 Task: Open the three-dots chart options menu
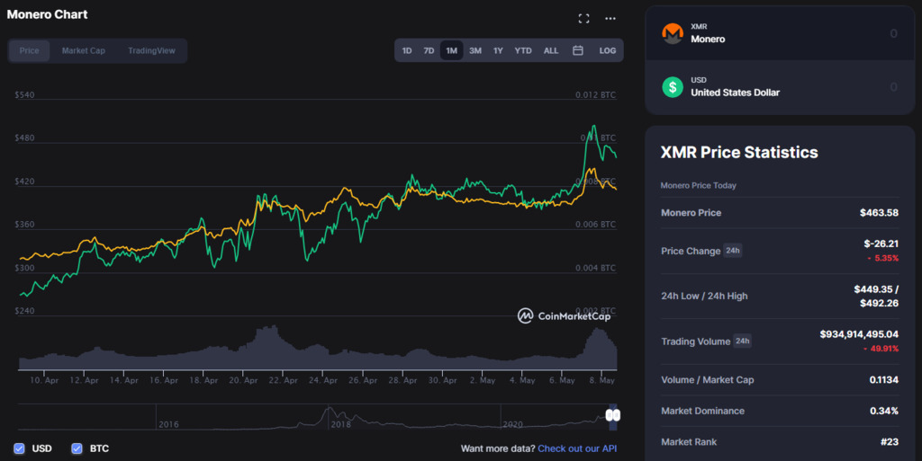[610, 18]
